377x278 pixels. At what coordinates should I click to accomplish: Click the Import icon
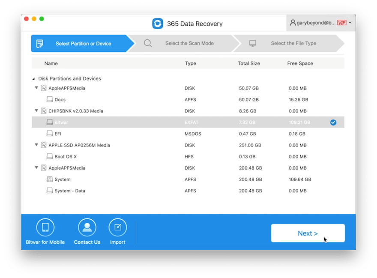tap(117, 227)
